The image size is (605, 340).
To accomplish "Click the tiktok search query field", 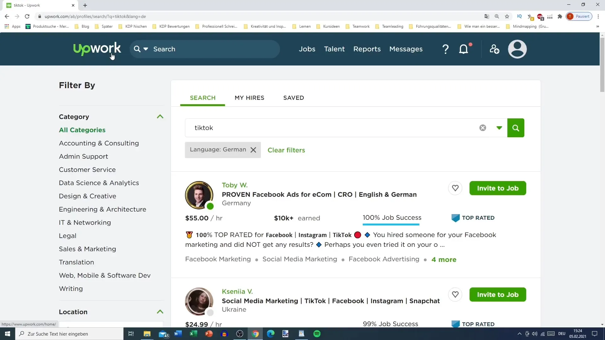I will click(334, 128).
